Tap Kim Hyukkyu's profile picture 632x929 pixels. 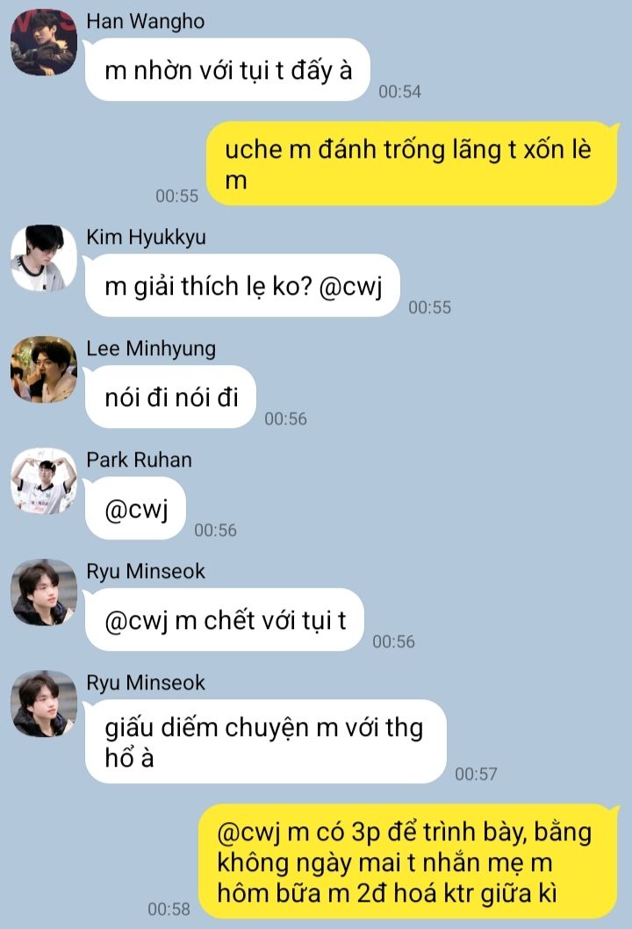pyautogui.click(x=44, y=258)
